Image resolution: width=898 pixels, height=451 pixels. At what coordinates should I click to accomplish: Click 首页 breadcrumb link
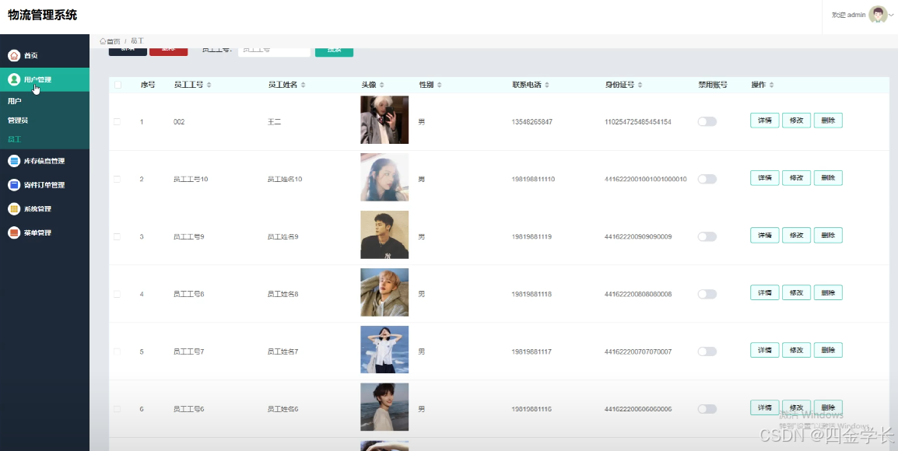tap(114, 41)
